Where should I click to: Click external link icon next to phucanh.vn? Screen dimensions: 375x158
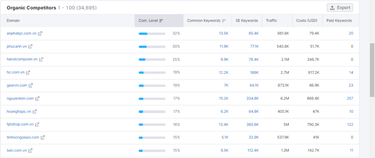[30, 46]
